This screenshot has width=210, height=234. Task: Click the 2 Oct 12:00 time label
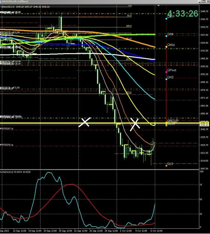coord(126,231)
